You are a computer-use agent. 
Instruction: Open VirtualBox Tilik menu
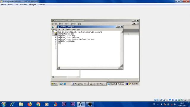16,5
